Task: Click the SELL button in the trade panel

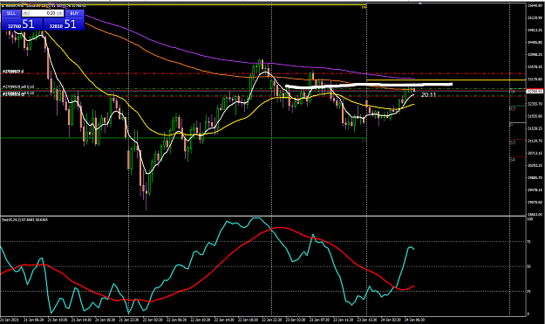Action: coord(11,13)
